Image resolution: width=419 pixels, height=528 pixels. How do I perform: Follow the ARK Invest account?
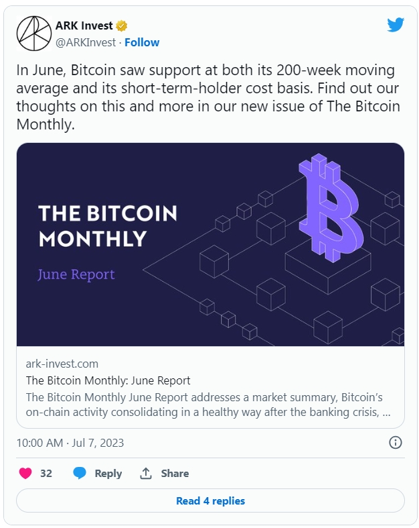point(142,42)
